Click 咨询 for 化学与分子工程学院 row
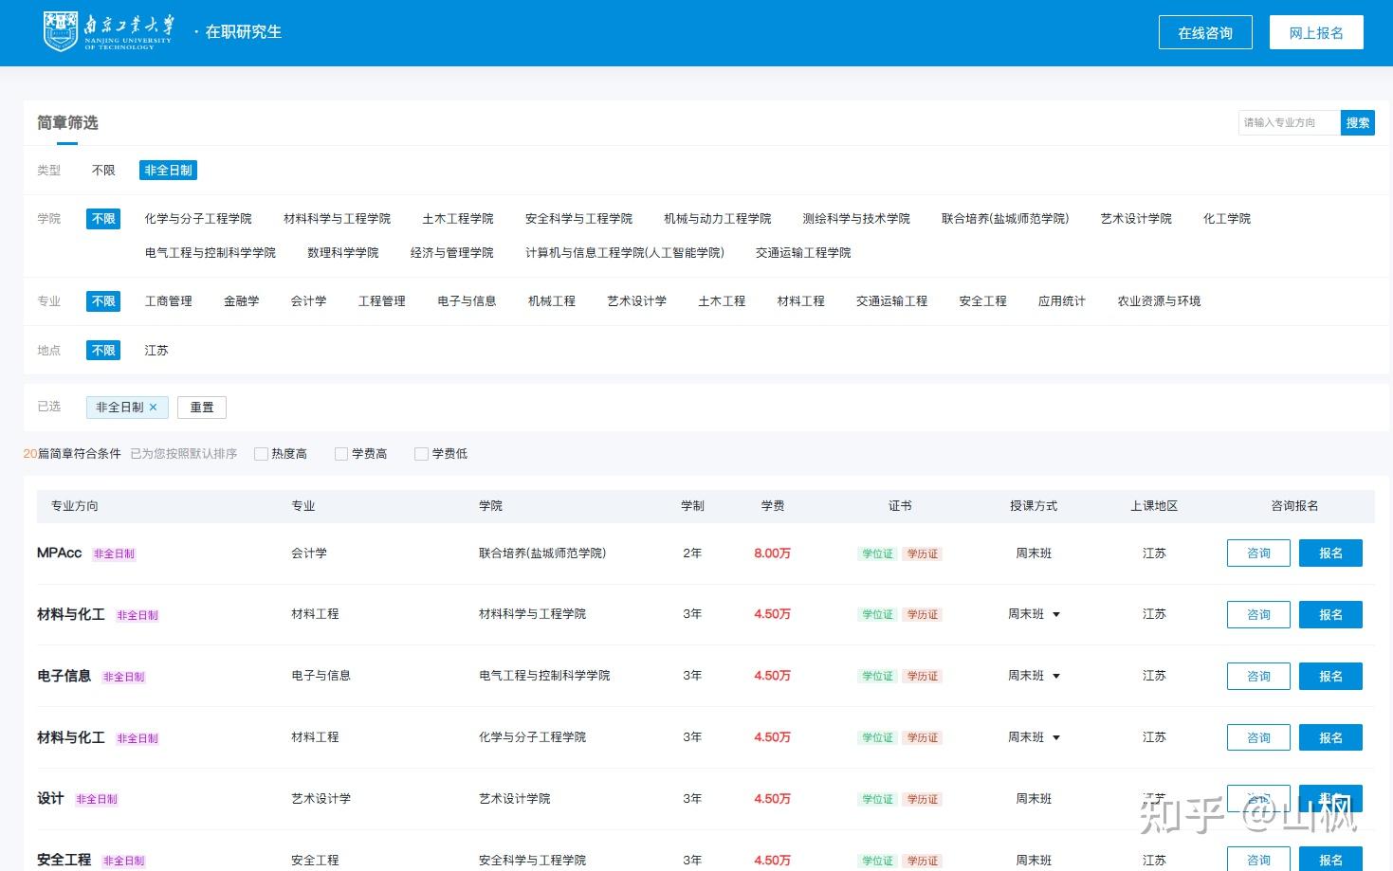The width and height of the screenshot is (1393, 871). pos(1258,738)
